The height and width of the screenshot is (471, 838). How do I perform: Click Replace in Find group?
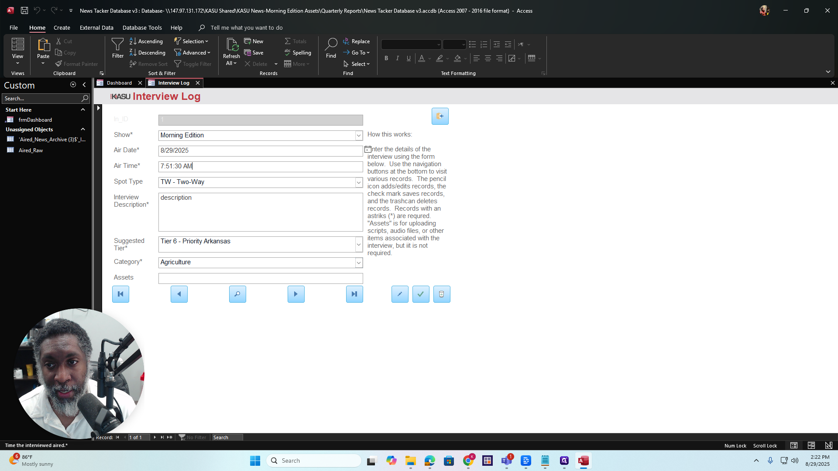[356, 41]
